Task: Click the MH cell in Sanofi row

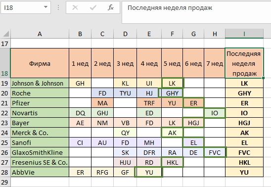Action: [149, 142]
